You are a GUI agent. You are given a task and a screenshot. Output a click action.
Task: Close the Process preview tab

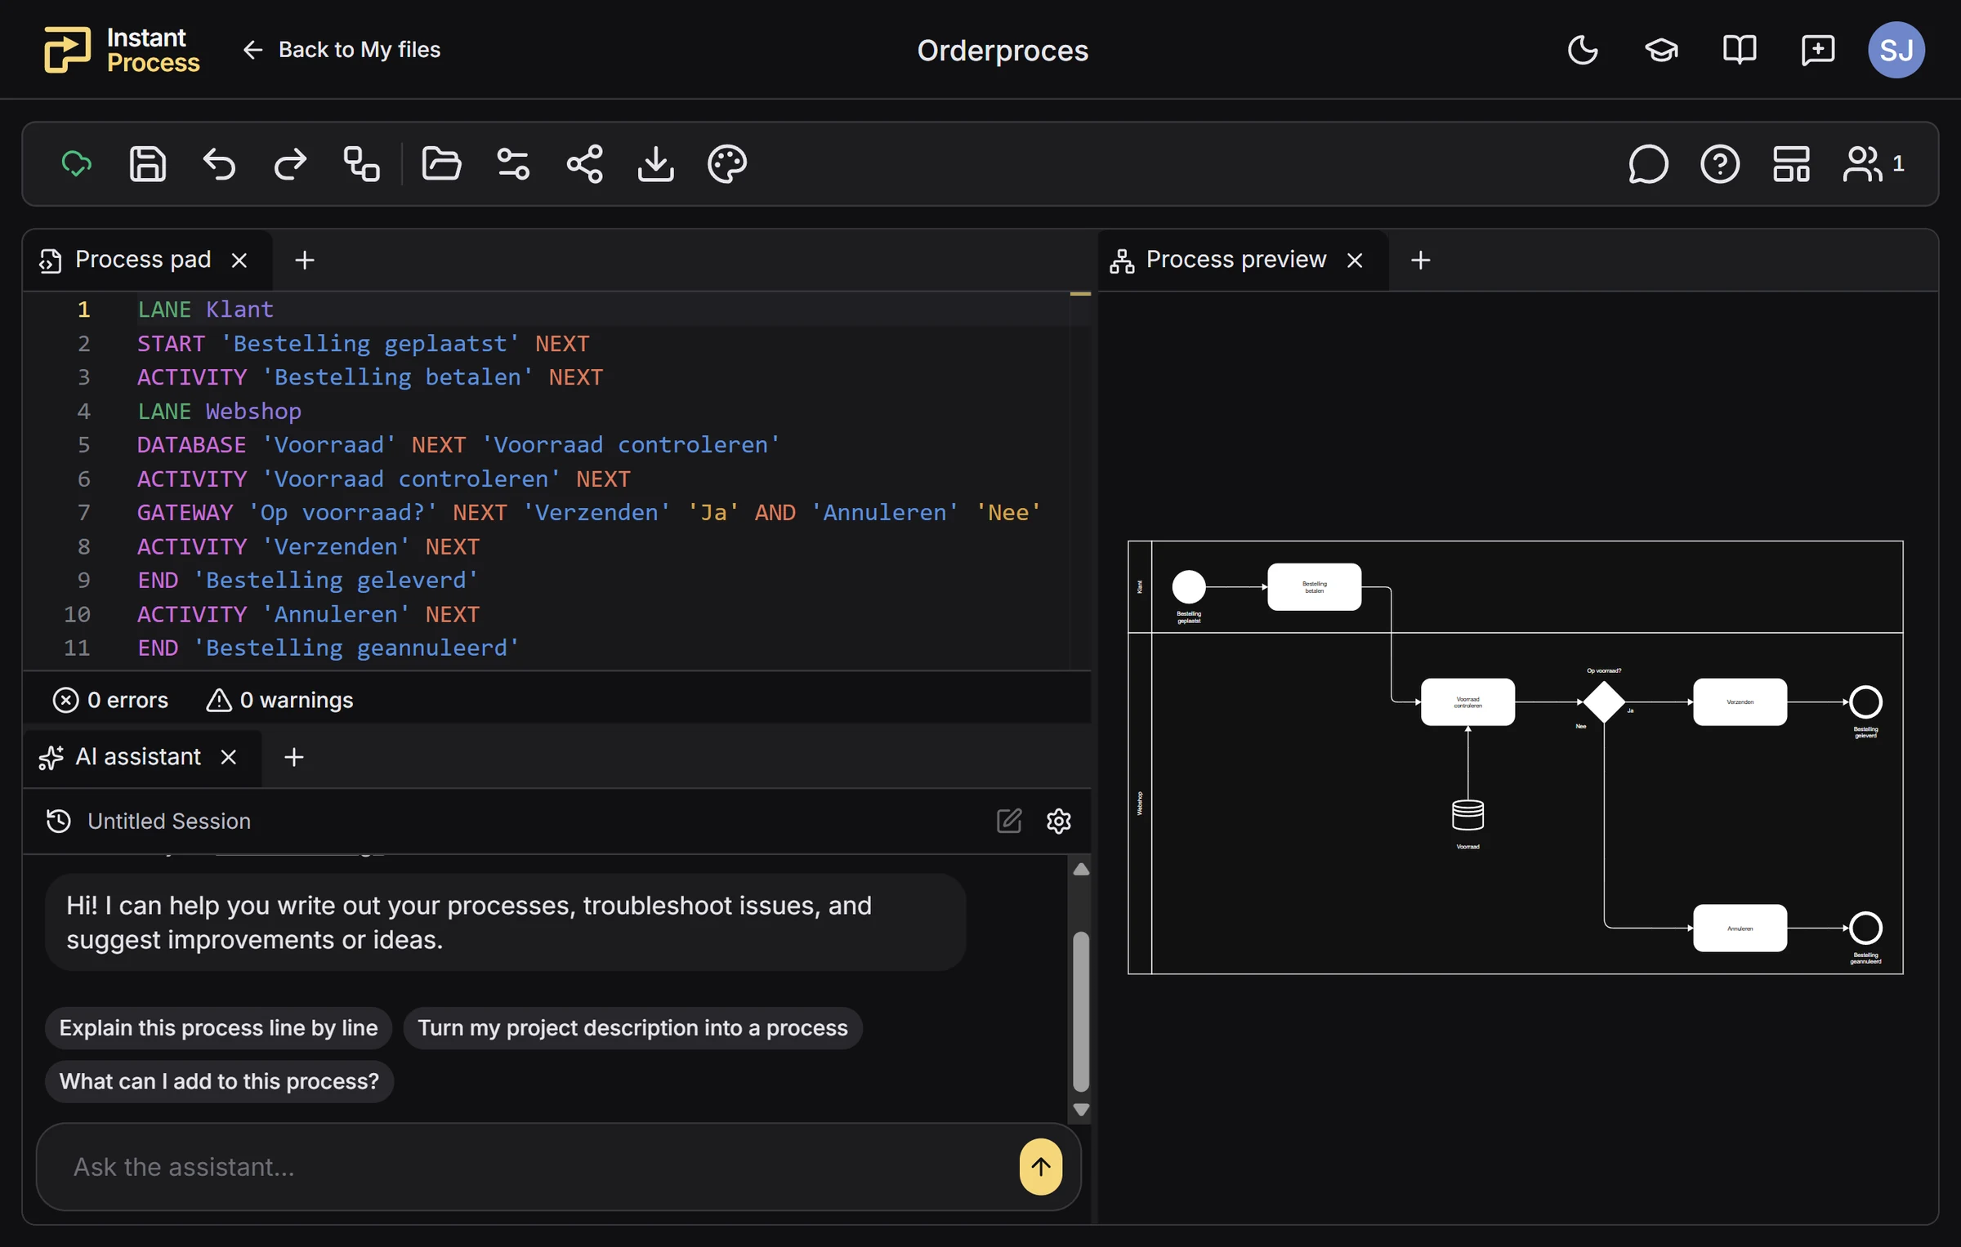pyautogui.click(x=1355, y=261)
